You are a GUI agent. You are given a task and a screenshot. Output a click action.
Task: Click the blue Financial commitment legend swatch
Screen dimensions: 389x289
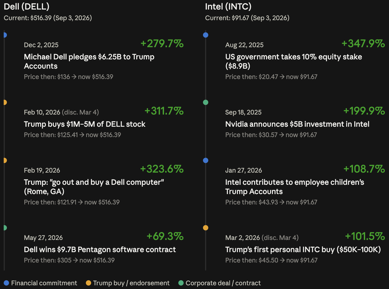[6, 283]
